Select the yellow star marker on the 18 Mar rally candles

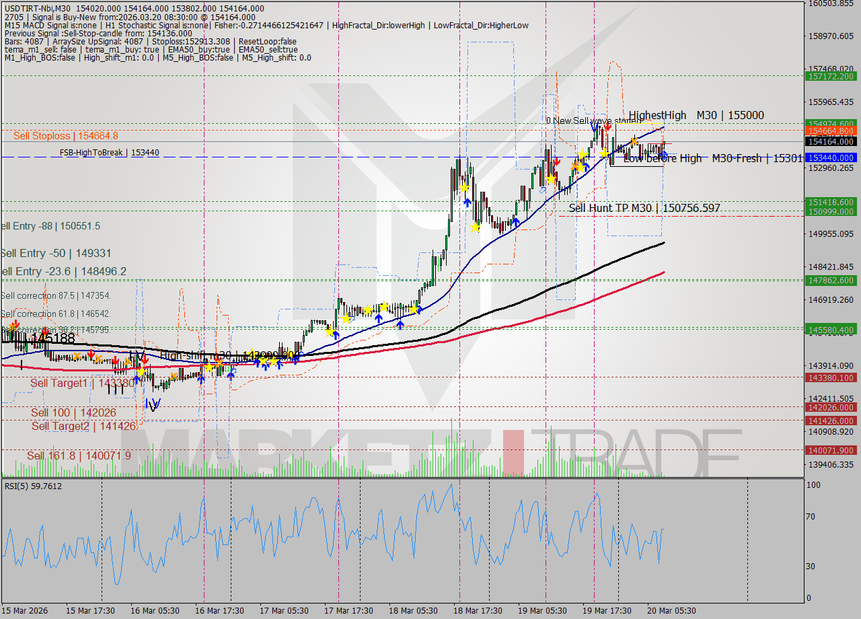click(465, 188)
